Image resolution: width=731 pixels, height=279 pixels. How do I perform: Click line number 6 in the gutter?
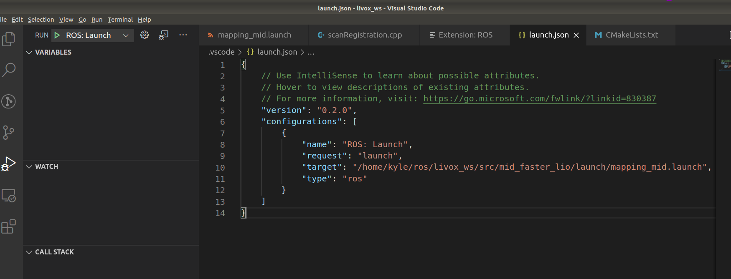pos(223,122)
